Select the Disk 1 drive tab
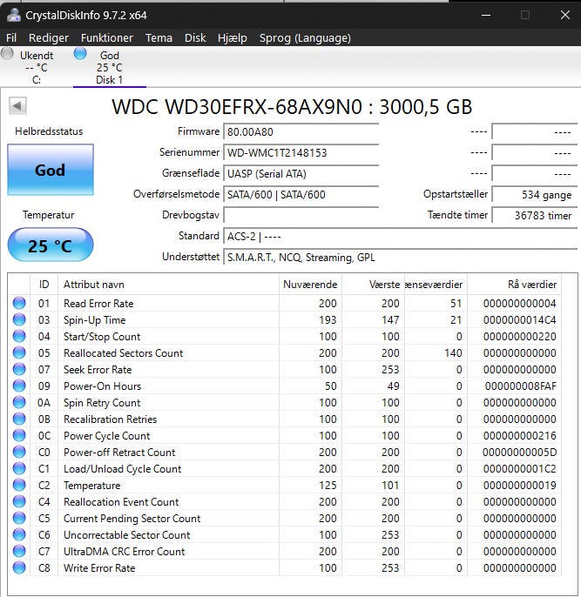The width and height of the screenshot is (581, 597). [109, 68]
